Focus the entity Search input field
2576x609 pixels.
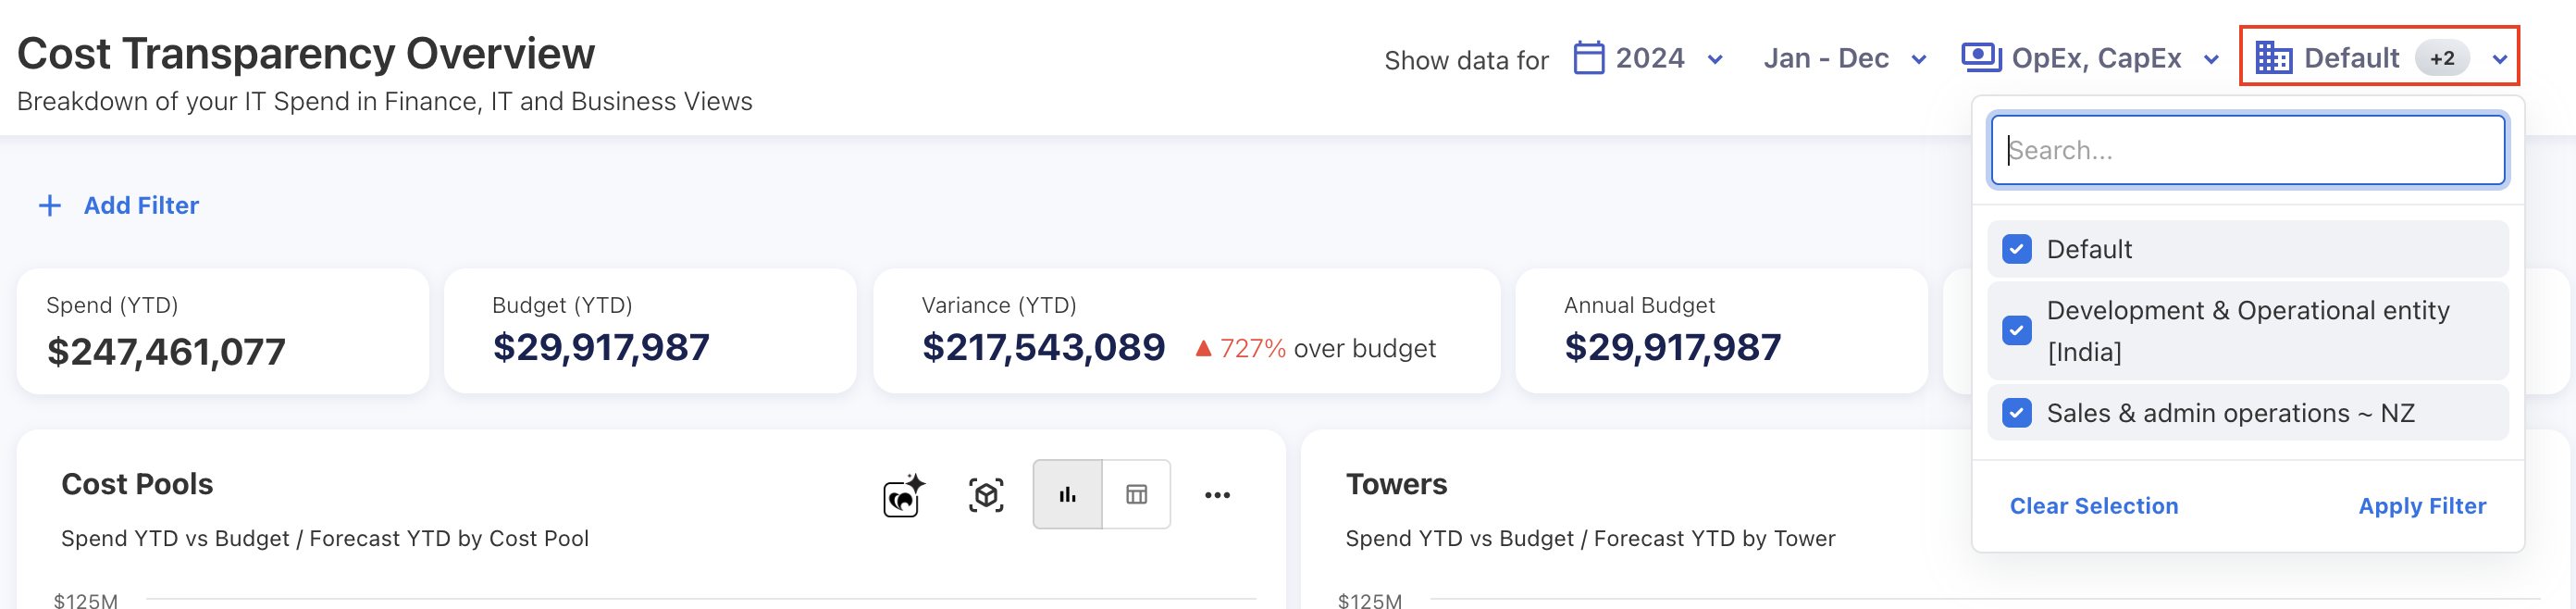(2247, 150)
